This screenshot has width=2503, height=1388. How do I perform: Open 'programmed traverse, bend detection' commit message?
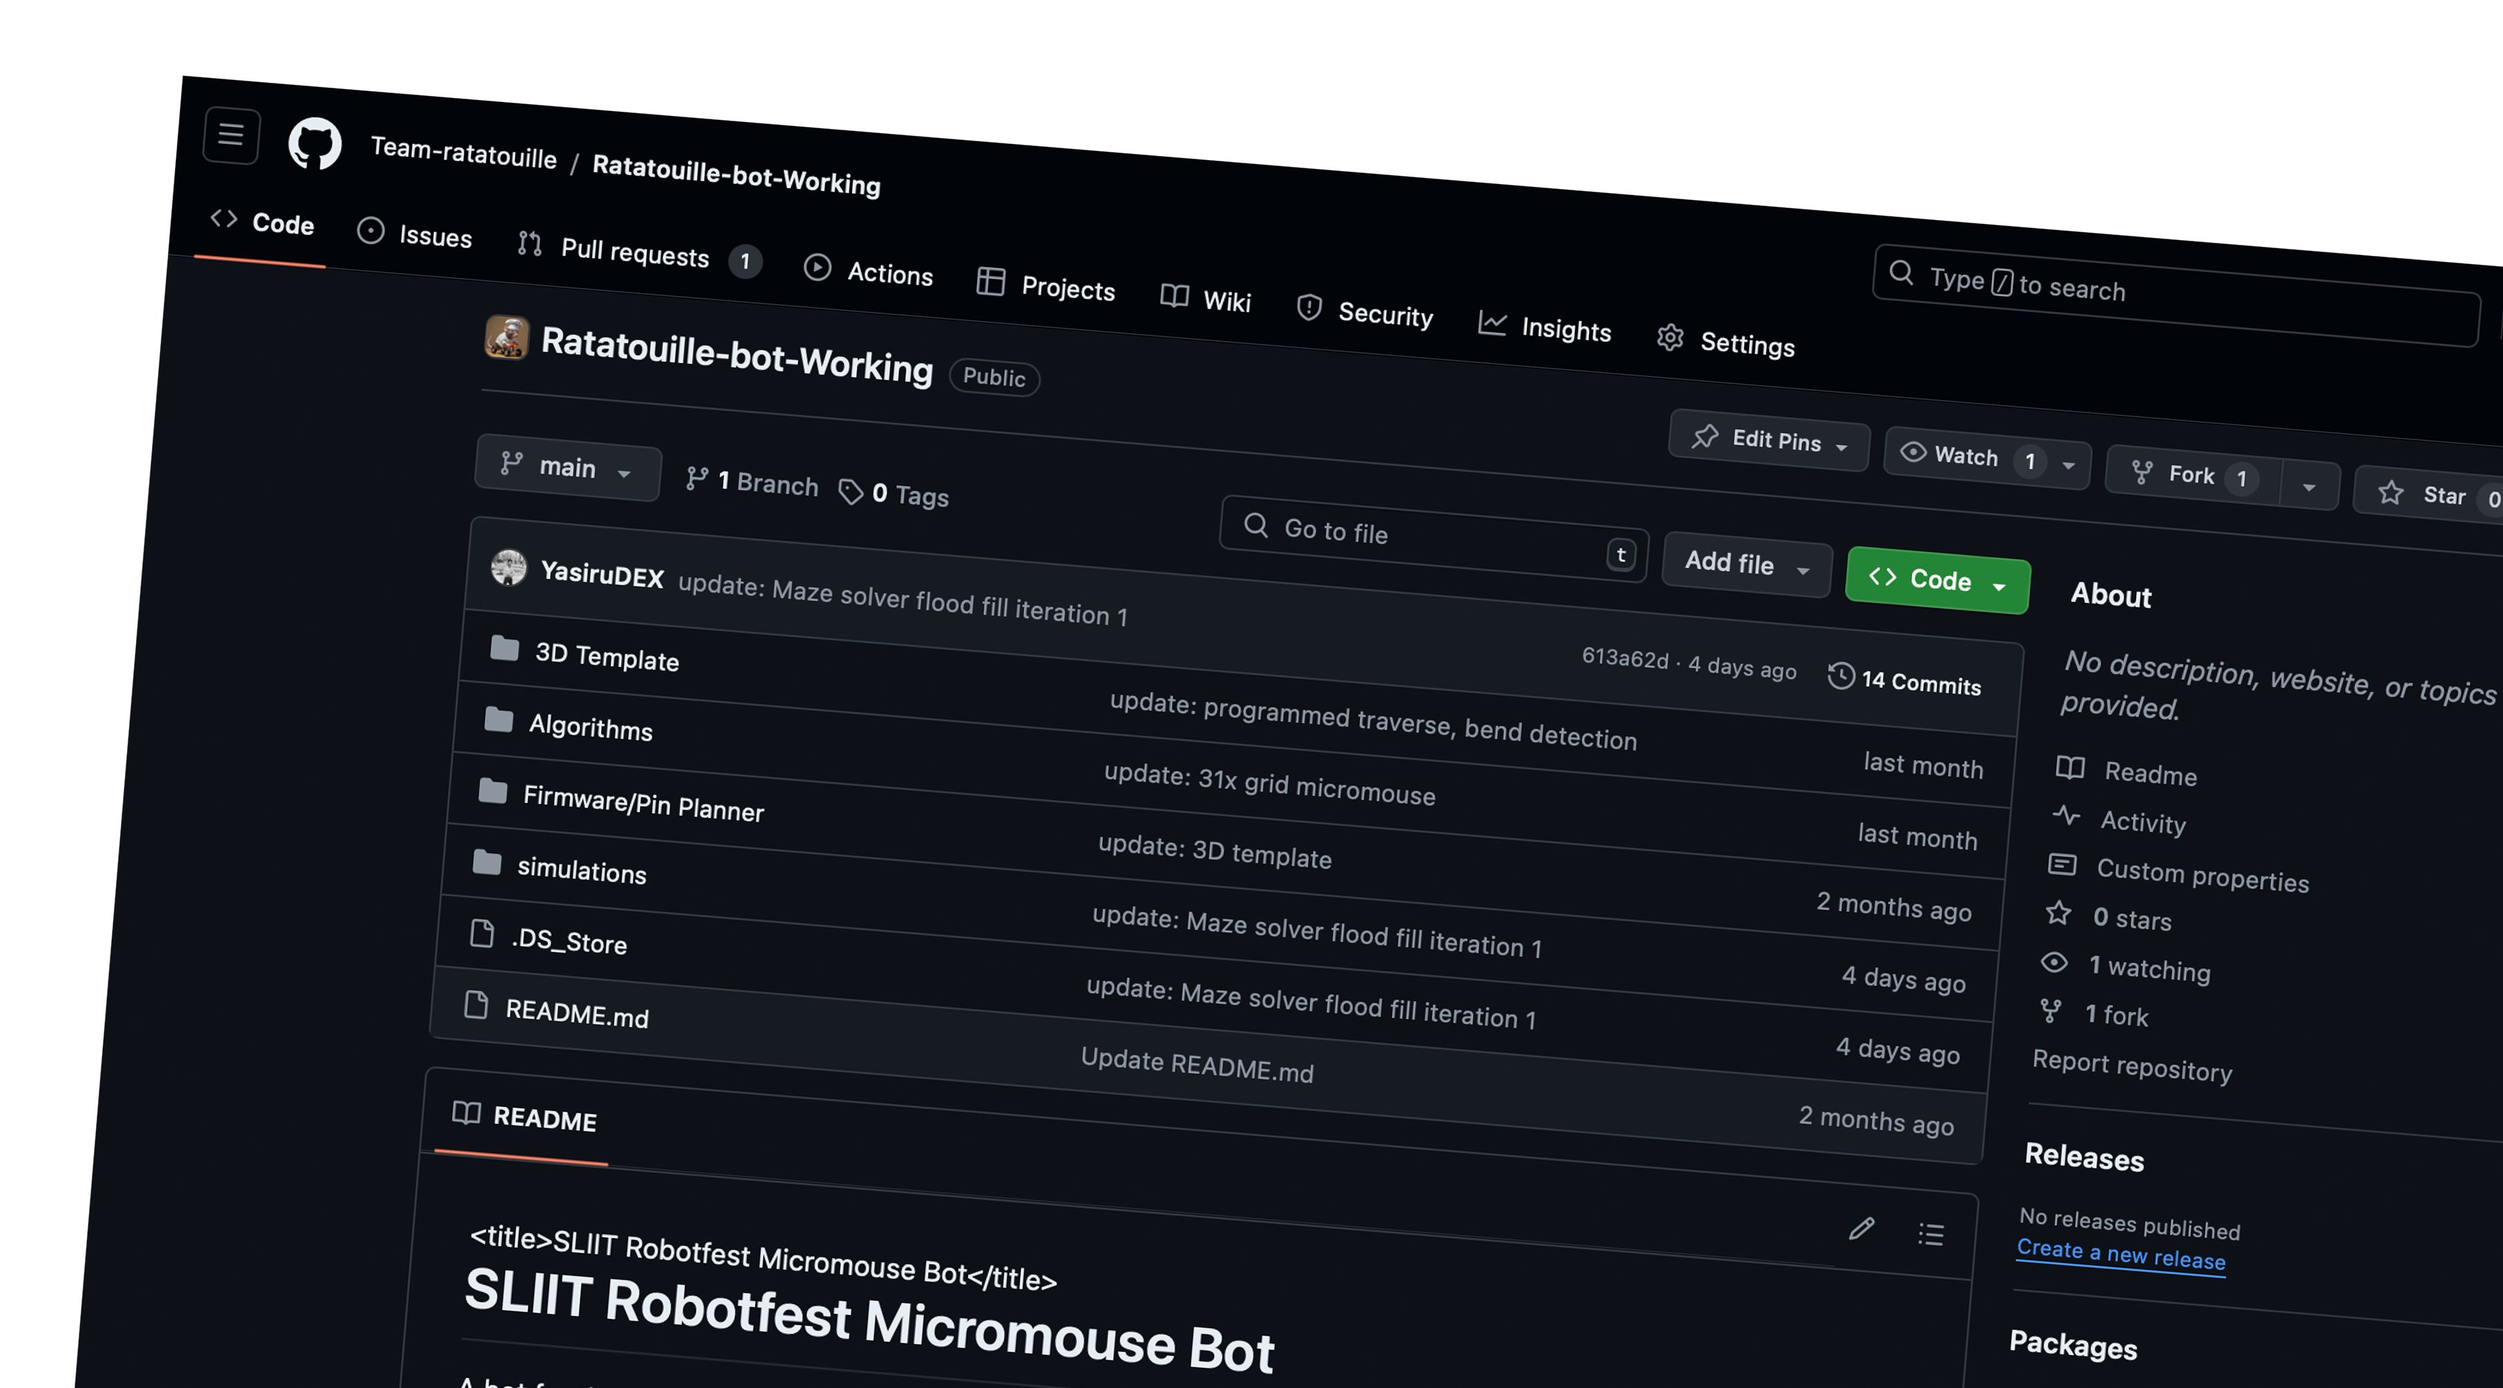pos(1373,721)
